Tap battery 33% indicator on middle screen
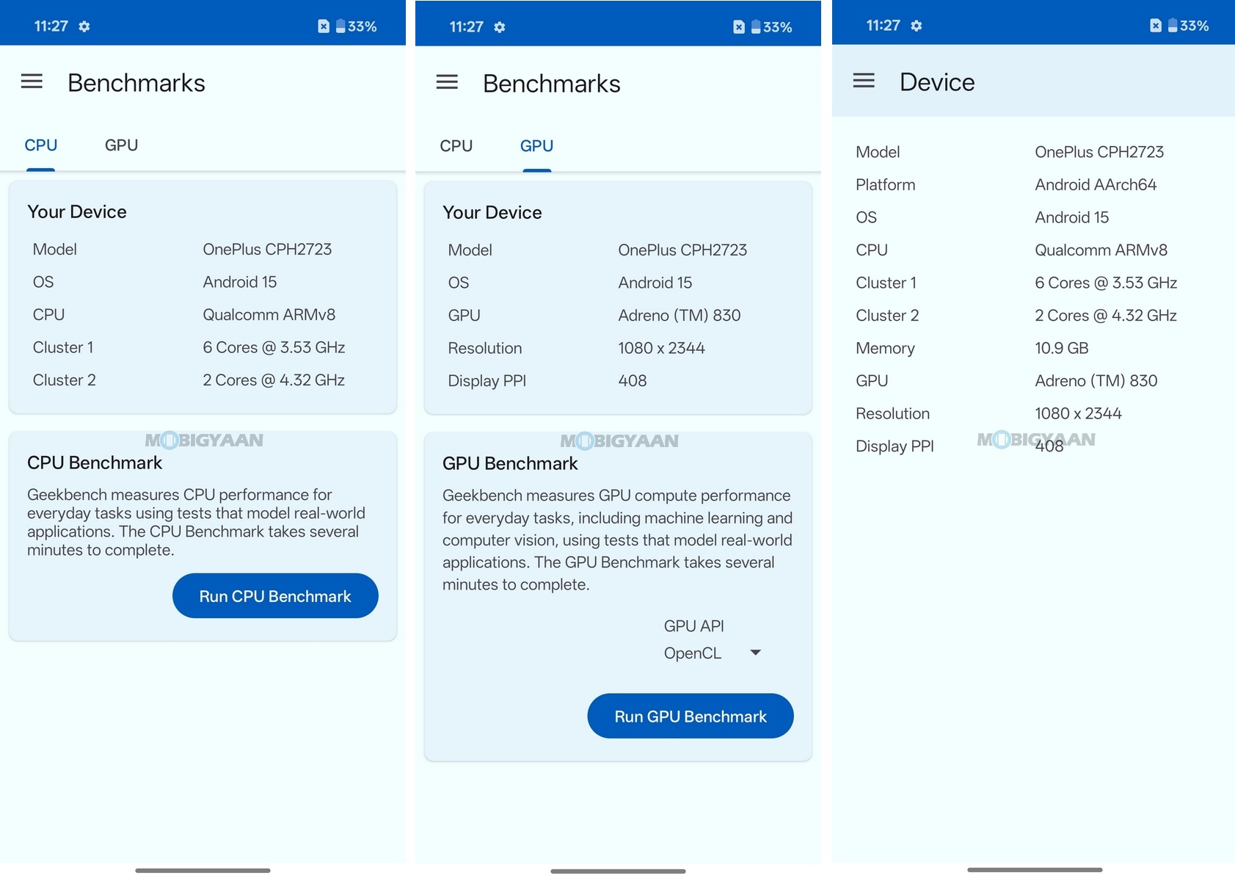The width and height of the screenshot is (1235, 881). pyautogui.click(x=772, y=27)
